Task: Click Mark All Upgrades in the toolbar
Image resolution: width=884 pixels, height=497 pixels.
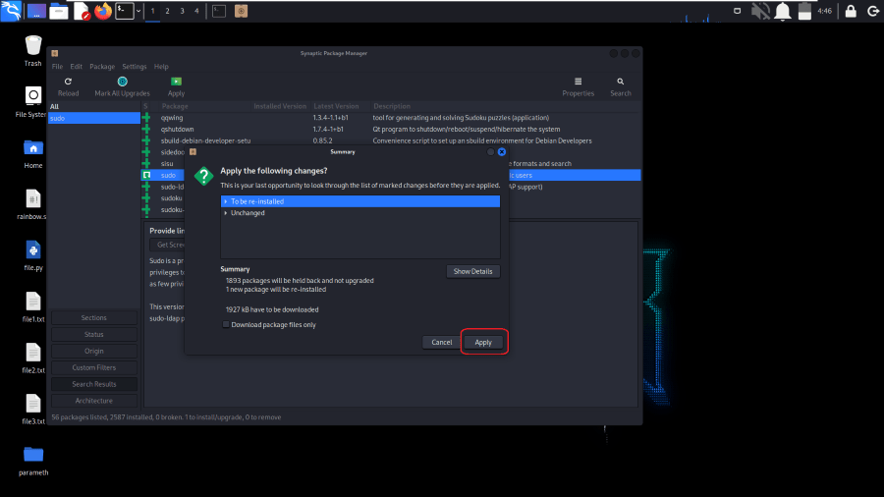Action: pyautogui.click(x=123, y=86)
